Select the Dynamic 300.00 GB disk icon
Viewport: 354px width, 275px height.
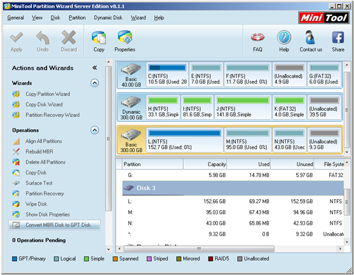[131, 102]
